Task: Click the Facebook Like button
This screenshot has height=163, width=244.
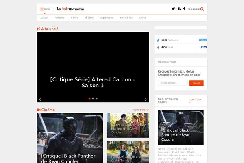Action: [x=204, y=47]
